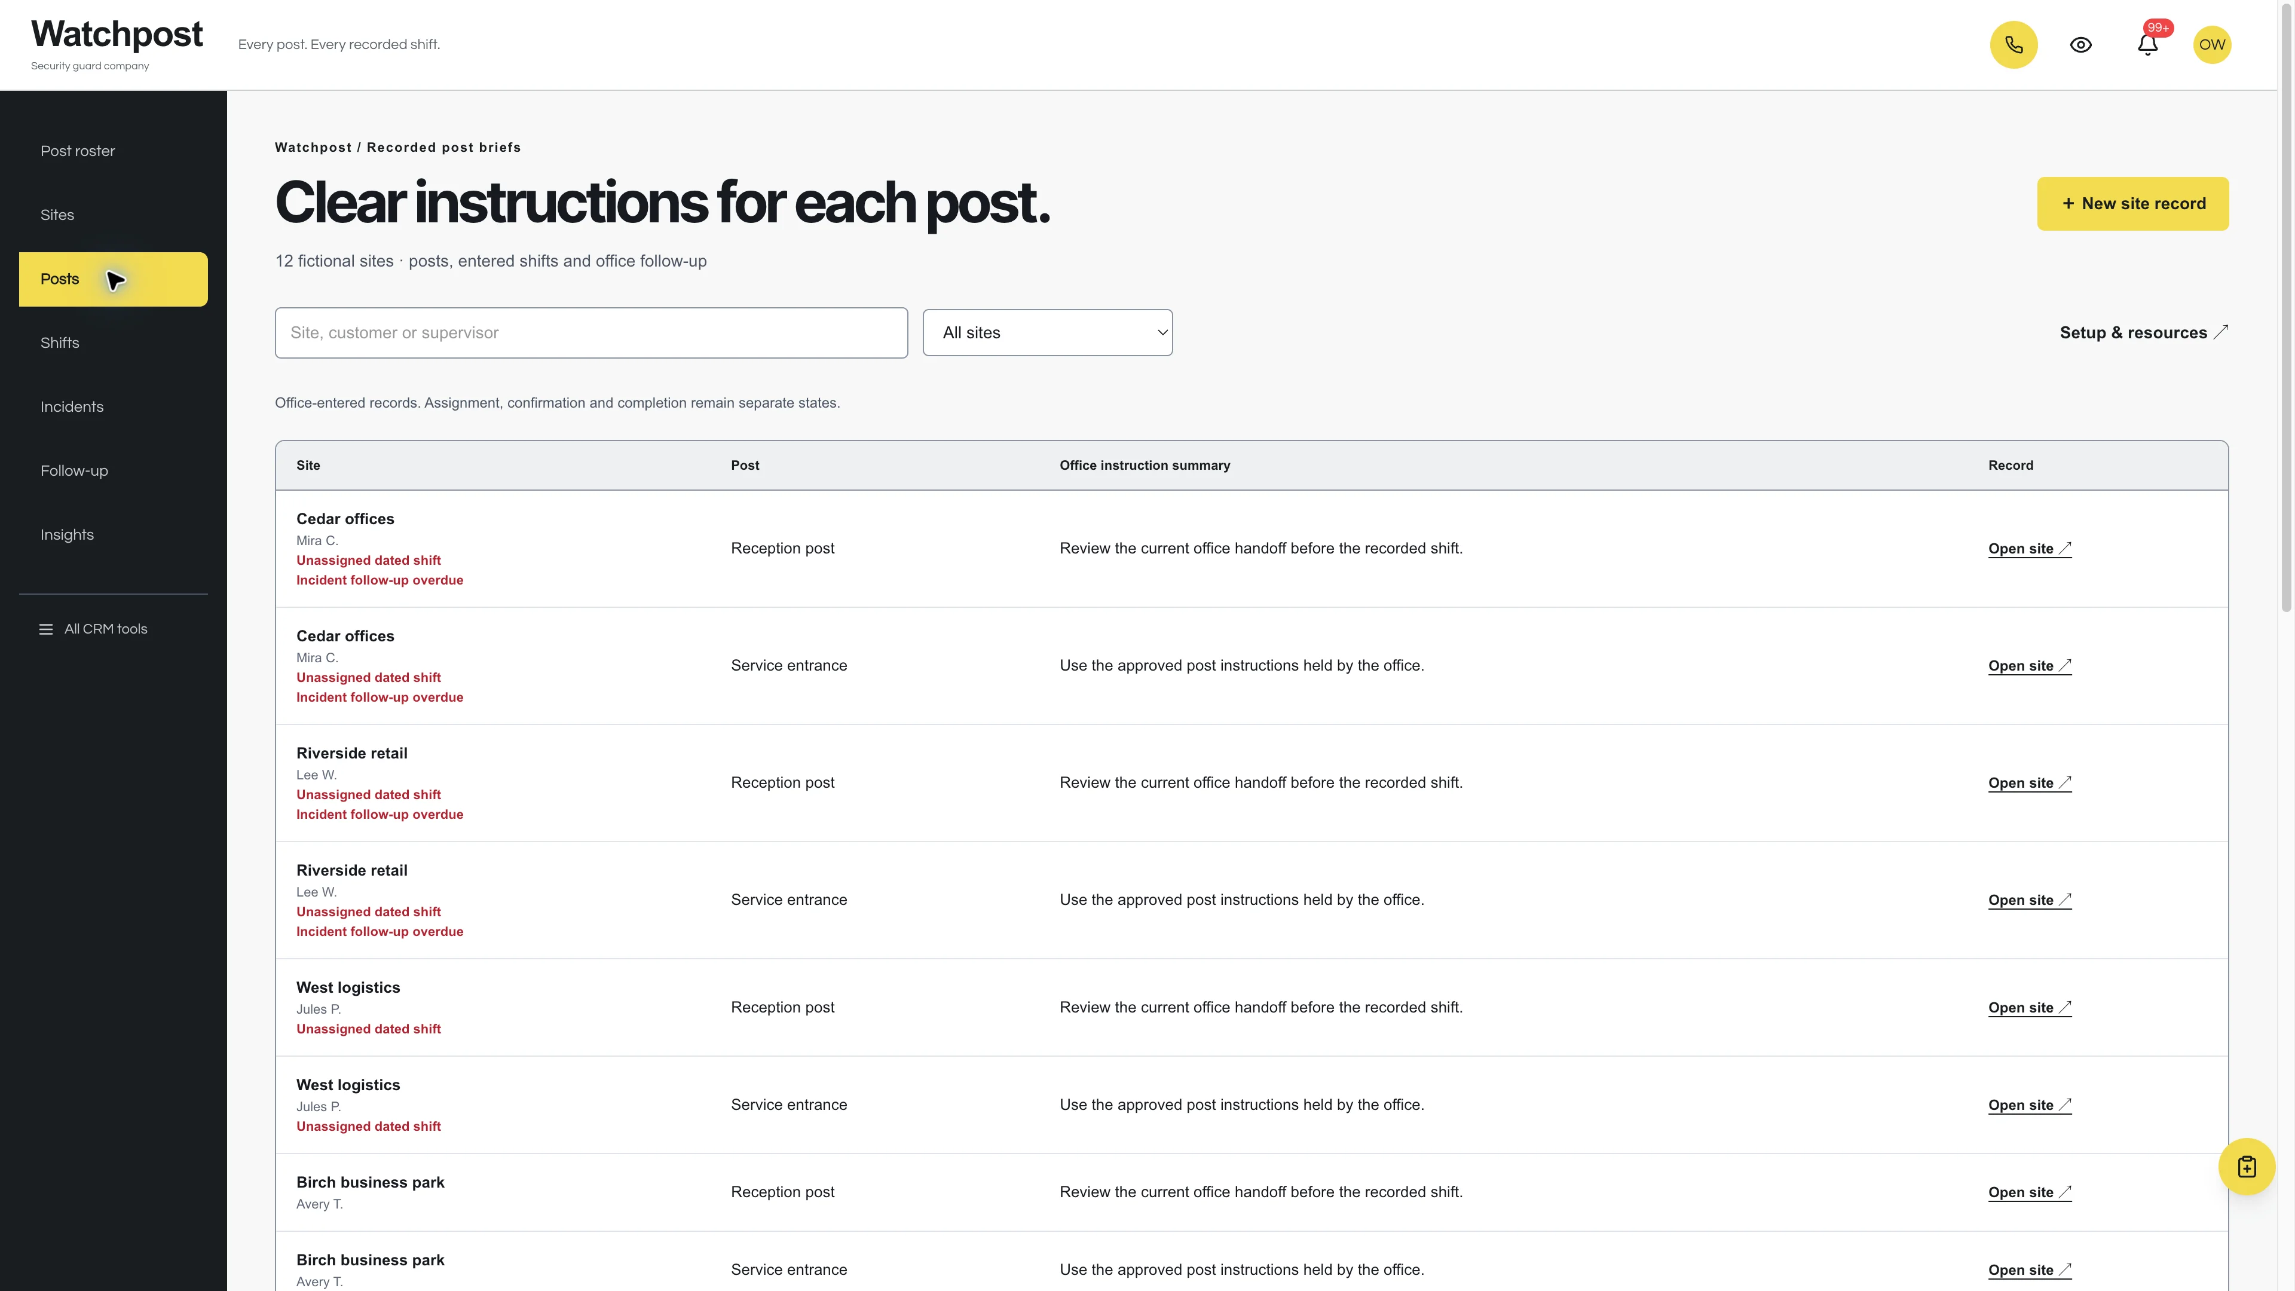This screenshot has width=2295, height=1291.
Task: Open site for Riverside retail Reception post
Action: [2030, 783]
